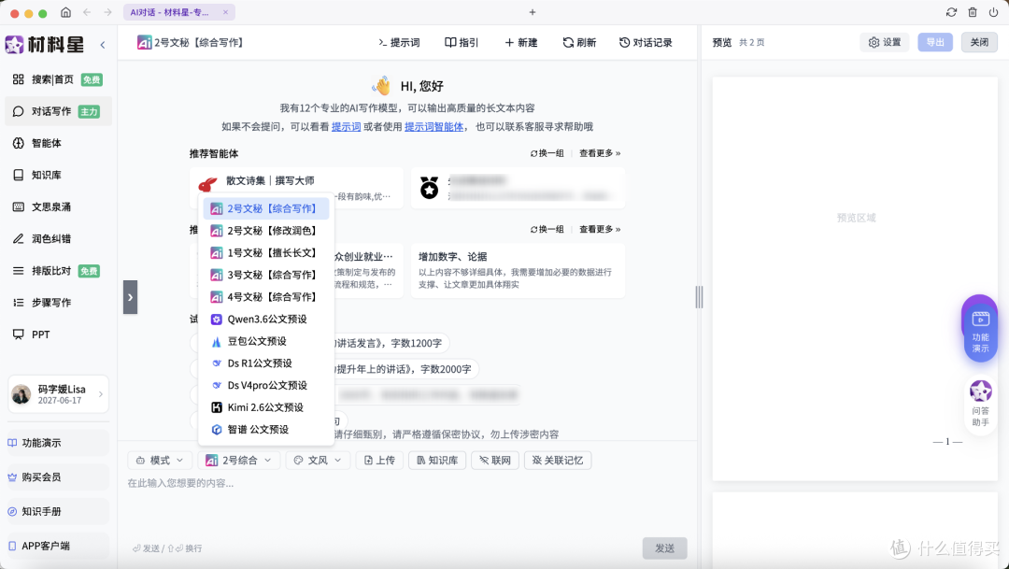Click 上传 button
Image resolution: width=1009 pixels, height=569 pixels.
point(379,461)
